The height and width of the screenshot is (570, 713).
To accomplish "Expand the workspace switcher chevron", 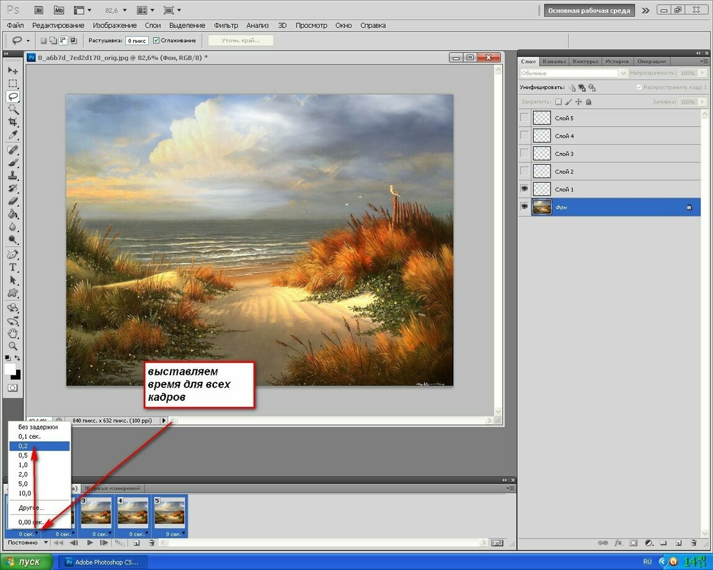I will tap(645, 11).
